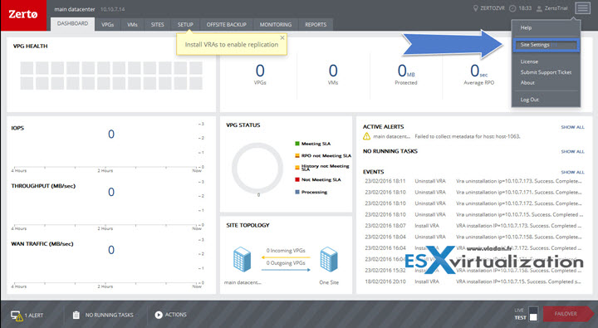Click the IOPS graph value
The height and width of the screenshot is (328, 598).
pos(111,134)
